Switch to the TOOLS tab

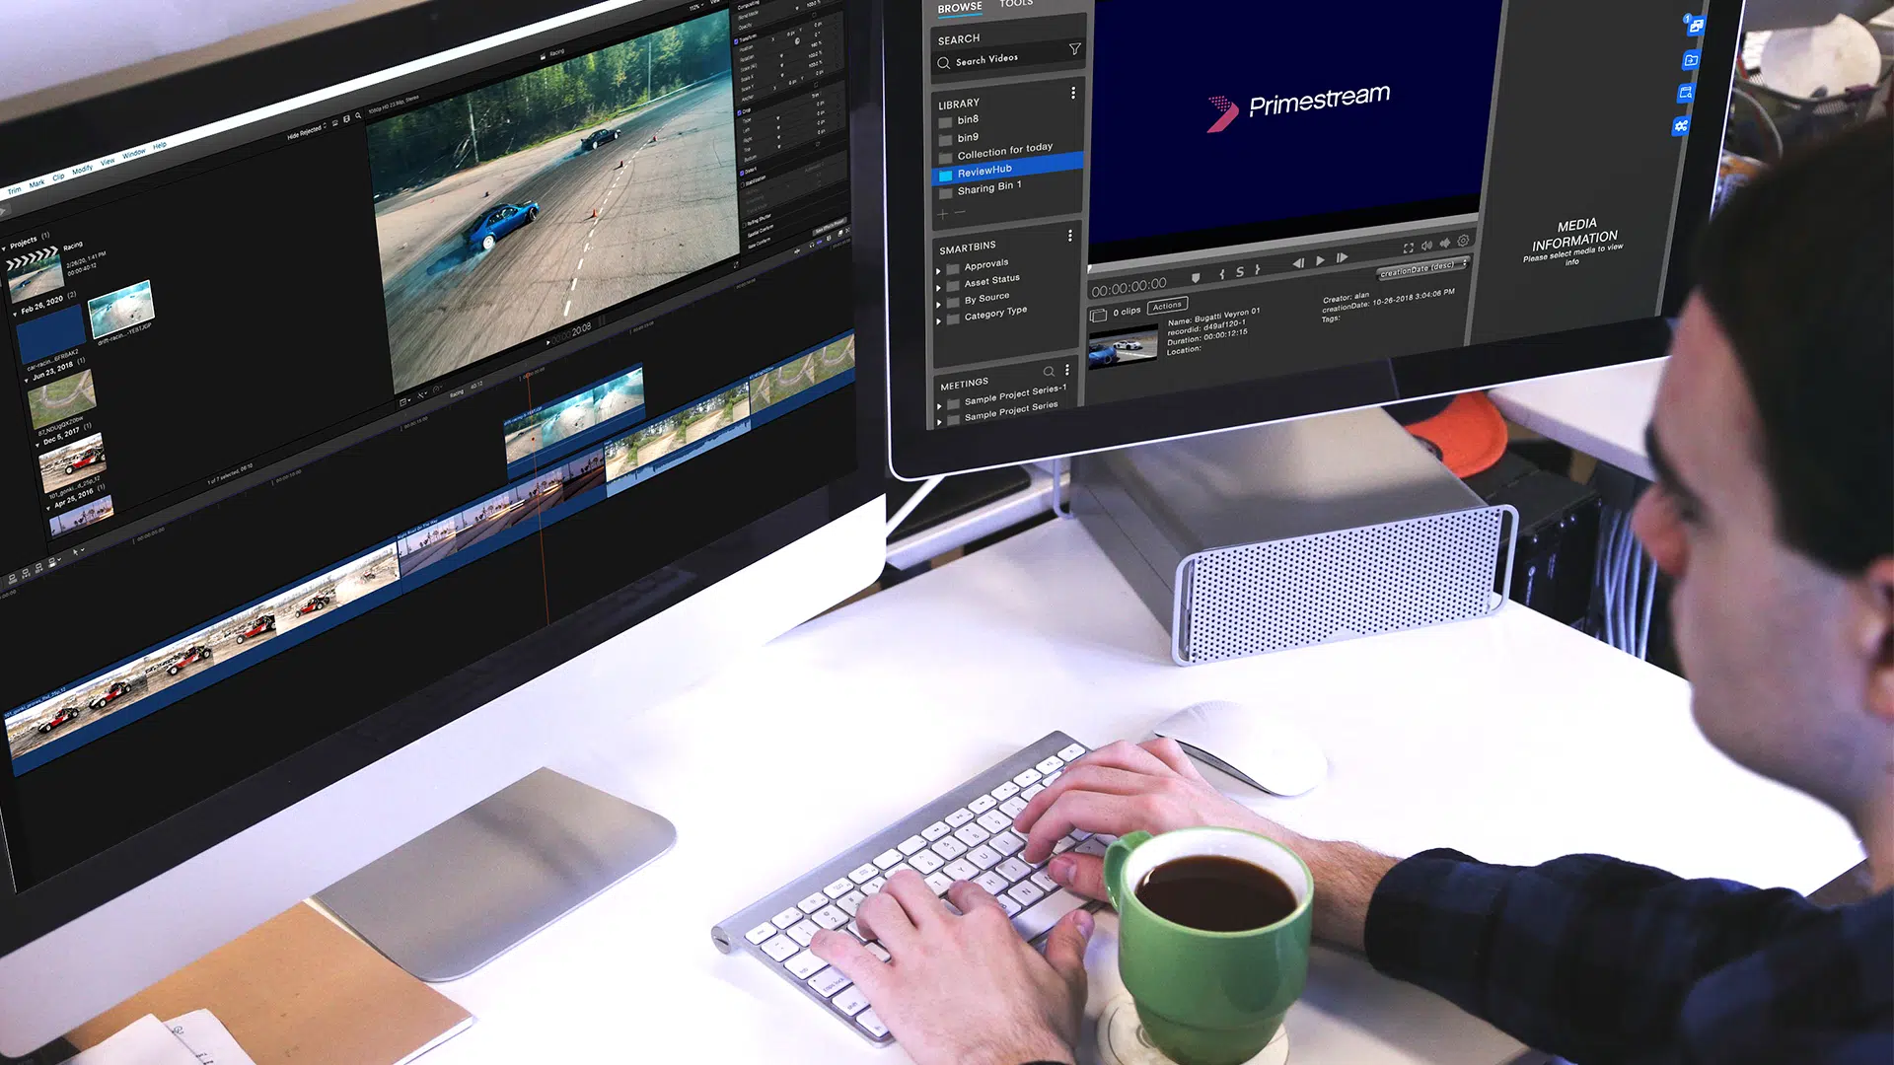click(x=1016, y=3)
